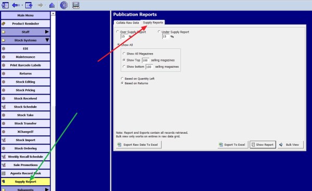Click the Stock Import icon
Image resolution: width=312 pixels, height=191 pixels.
(x=4, y=140)
